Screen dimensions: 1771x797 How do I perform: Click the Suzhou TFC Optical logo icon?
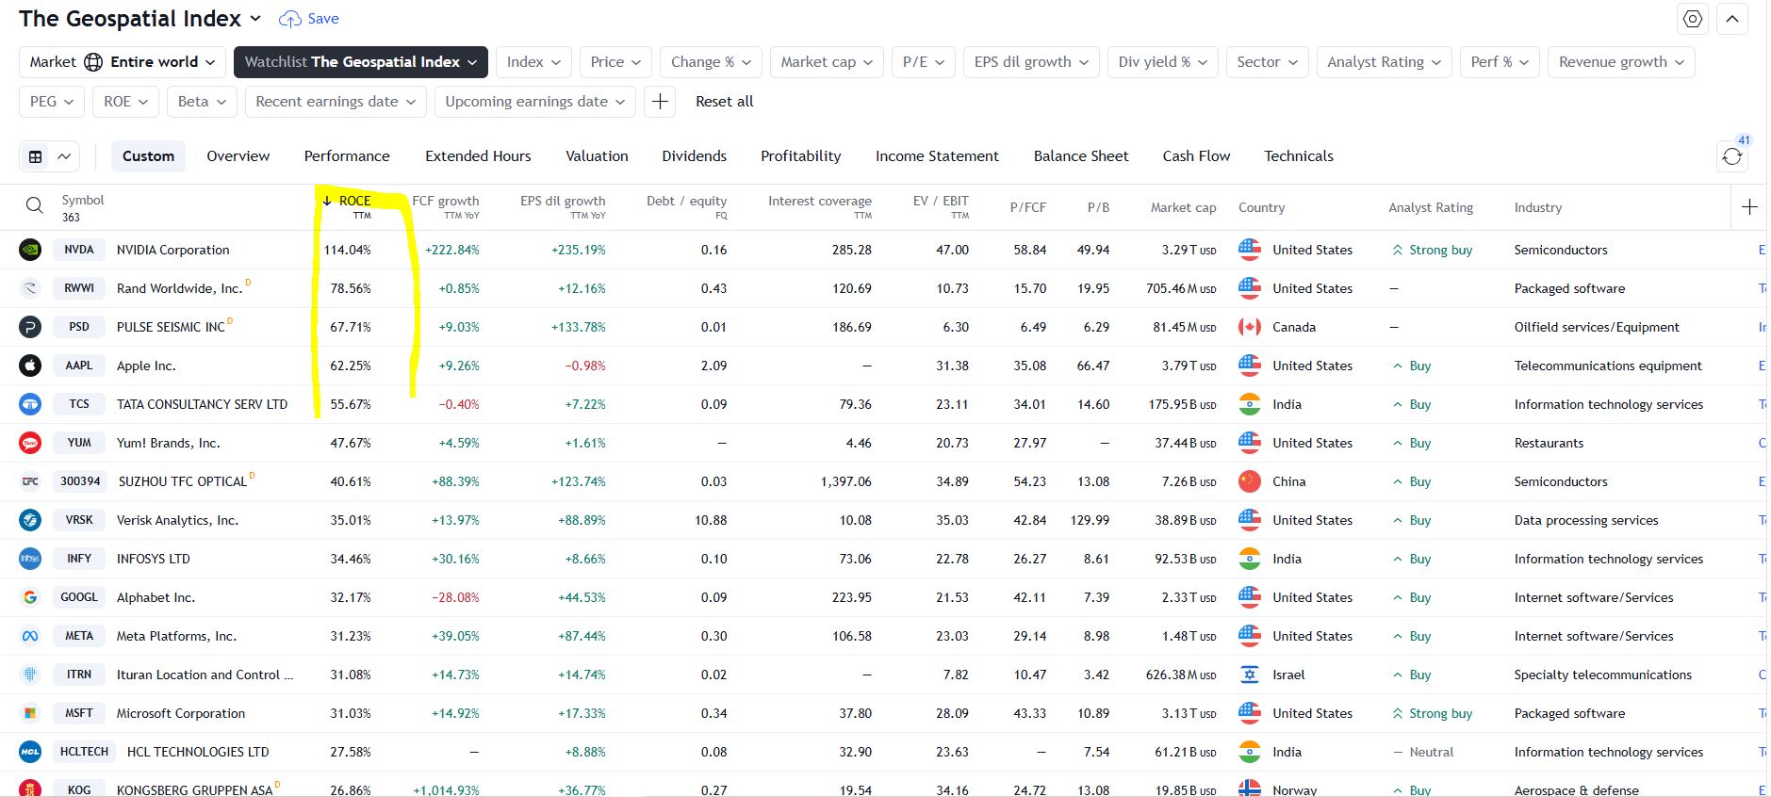click(30, 481)
